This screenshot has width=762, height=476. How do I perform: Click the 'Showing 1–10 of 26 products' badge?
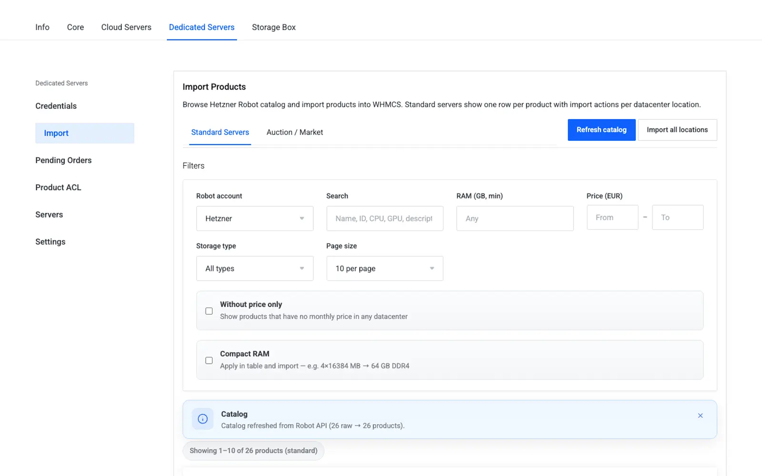tap(253, 451)
